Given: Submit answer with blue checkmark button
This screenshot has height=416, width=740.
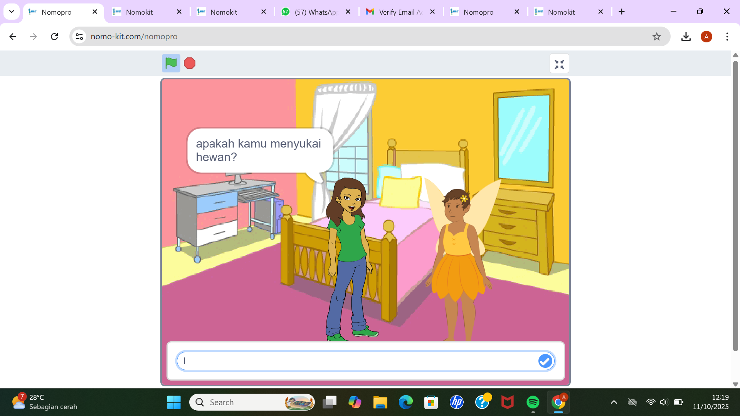Looking at the screenshot, I should (x=545, y=361).
